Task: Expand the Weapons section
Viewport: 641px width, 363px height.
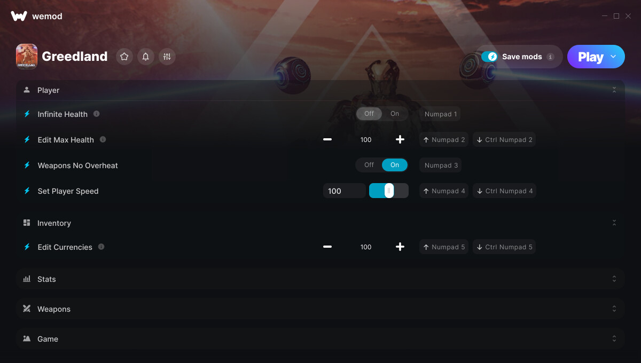Action: pyautogui.click(x=320, y=309)
